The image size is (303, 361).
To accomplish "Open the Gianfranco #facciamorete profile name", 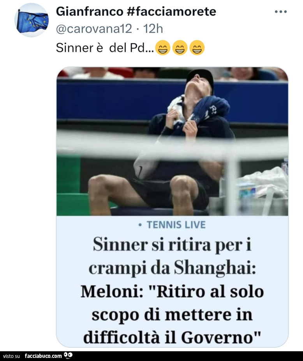I will point(136,11).
